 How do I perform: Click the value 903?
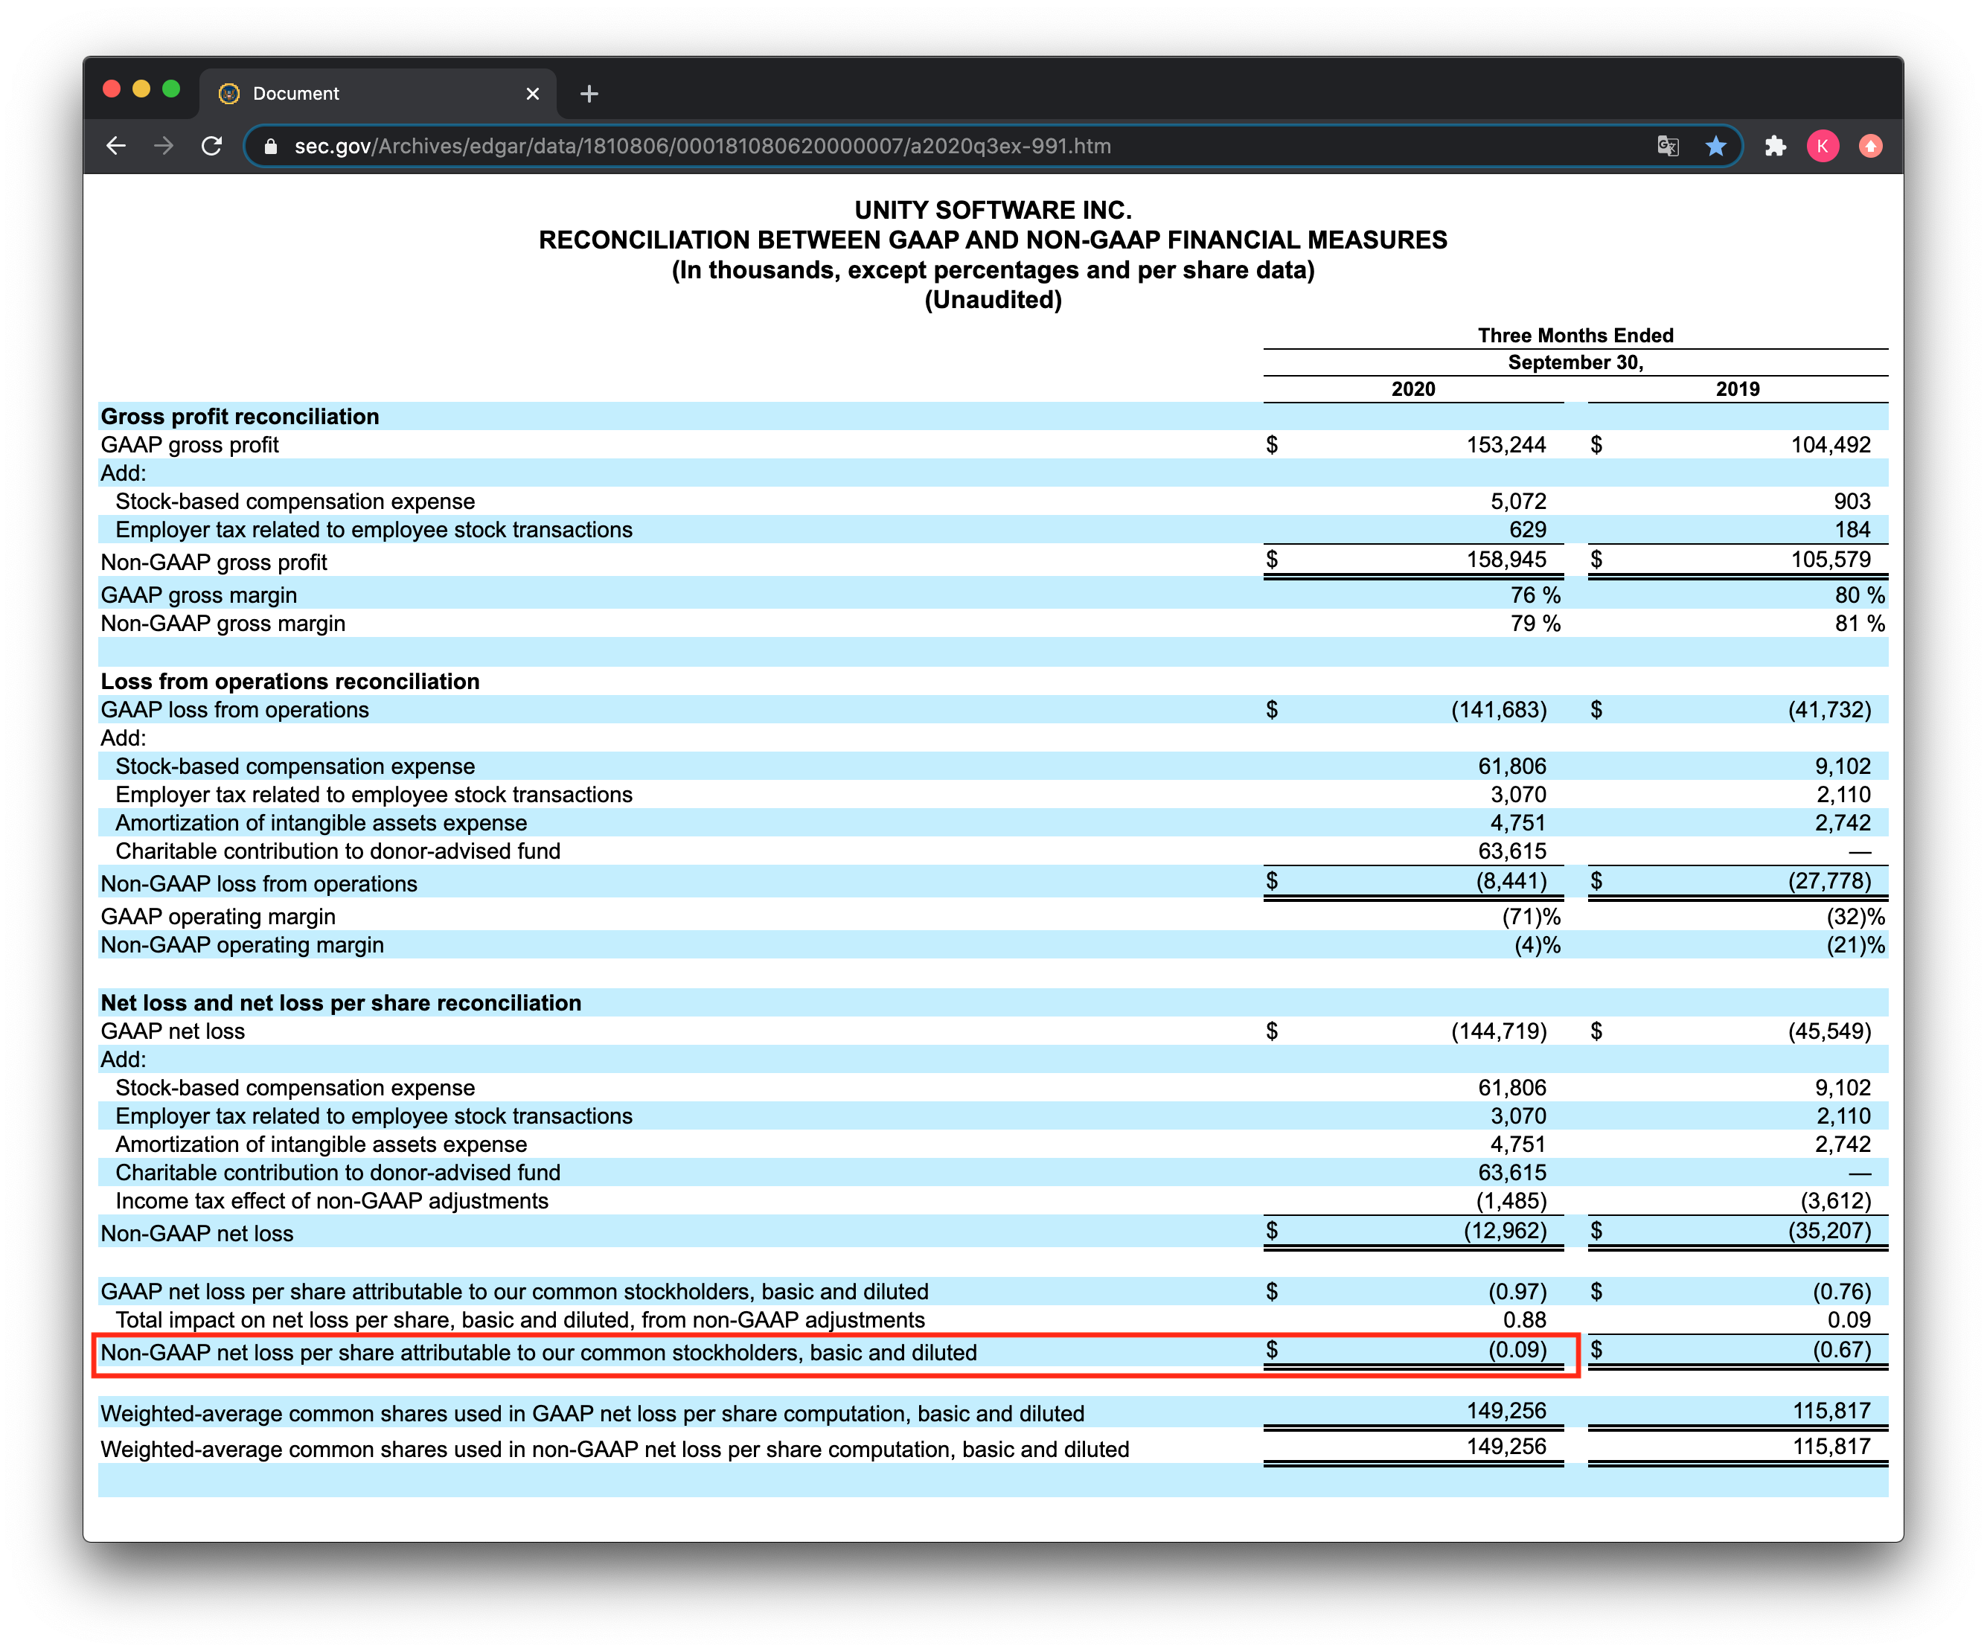pyautogui.click(x=1852, y=502)
